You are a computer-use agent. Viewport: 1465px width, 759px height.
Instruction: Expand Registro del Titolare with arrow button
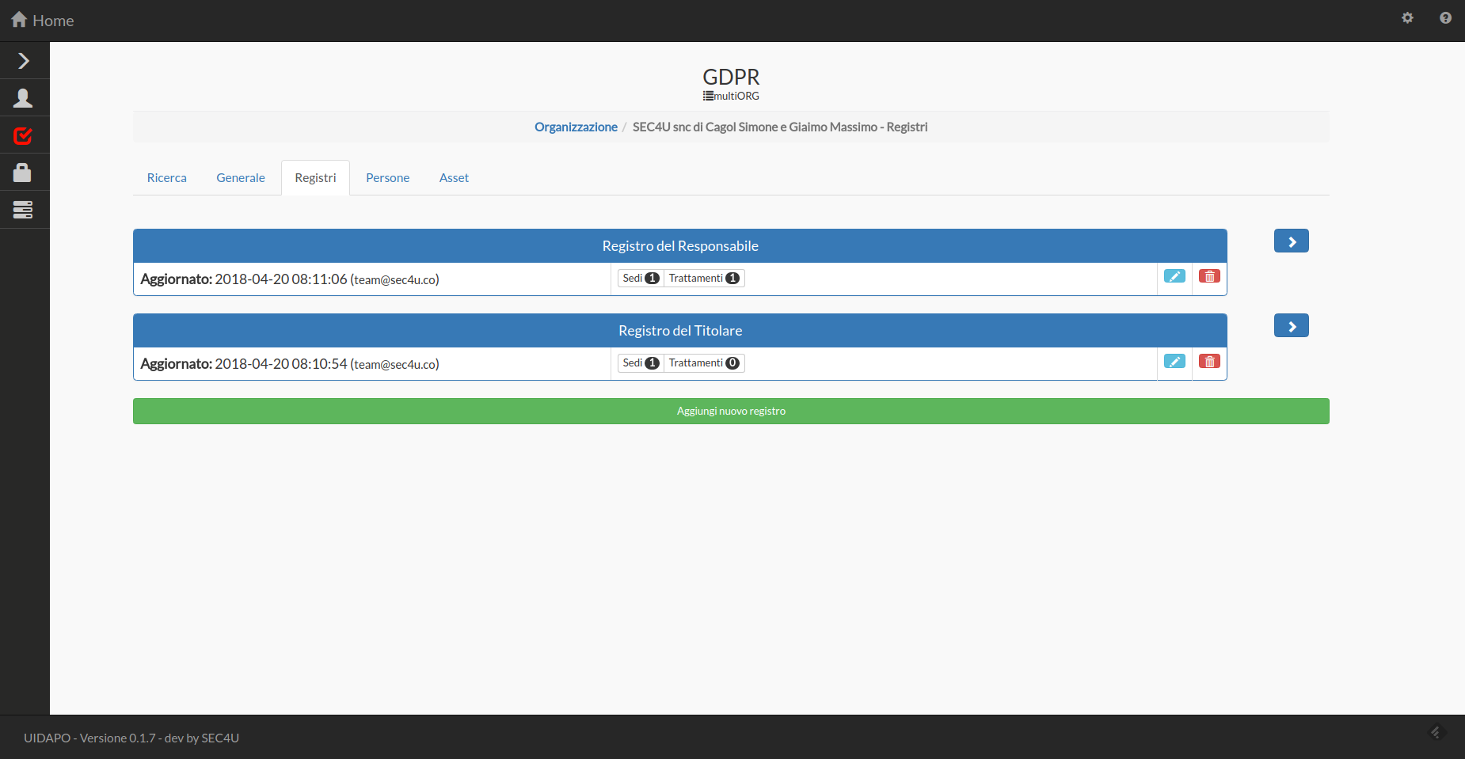(1292, 326)
